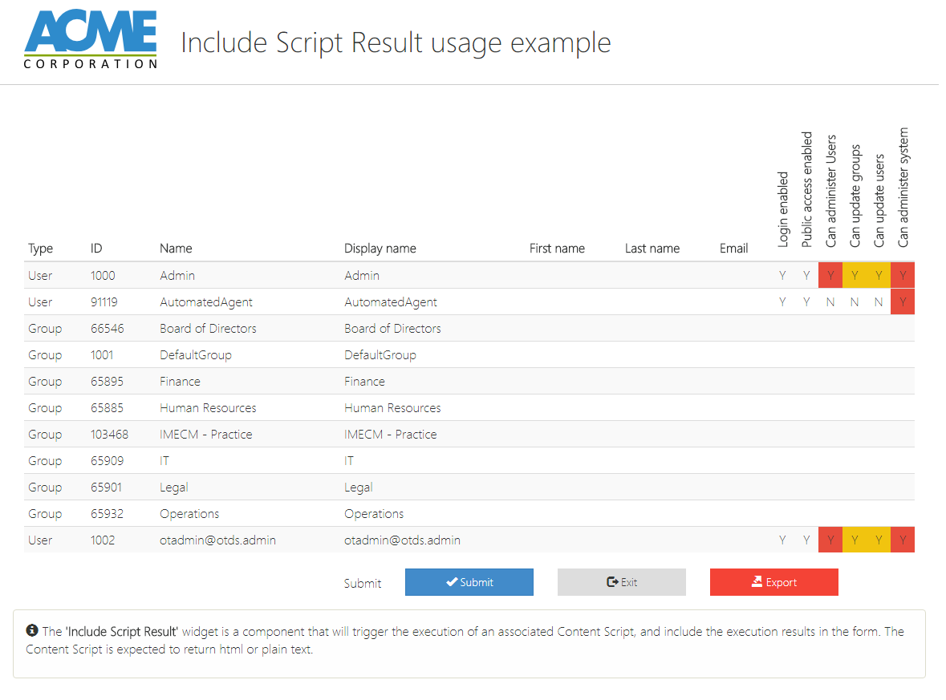Select the Board of Directors name cell
The image size is (946, 700).
click(208, 329)
